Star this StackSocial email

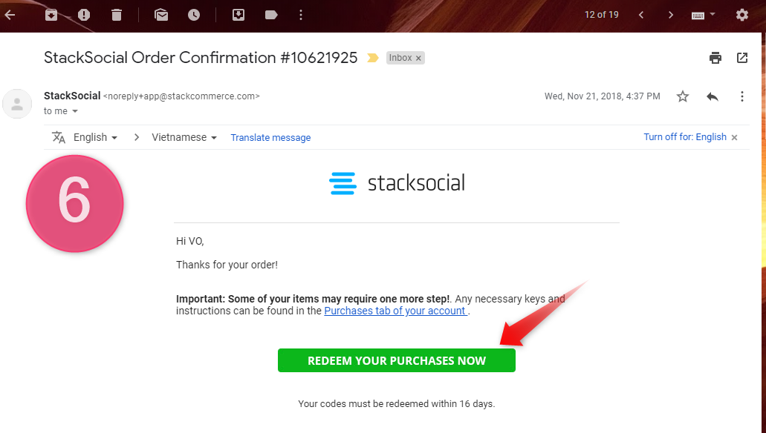[682, 96]
